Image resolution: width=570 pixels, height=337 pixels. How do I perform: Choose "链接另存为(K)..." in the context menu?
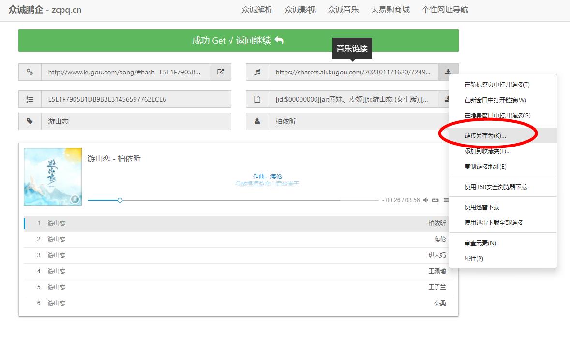pos(485,136)
